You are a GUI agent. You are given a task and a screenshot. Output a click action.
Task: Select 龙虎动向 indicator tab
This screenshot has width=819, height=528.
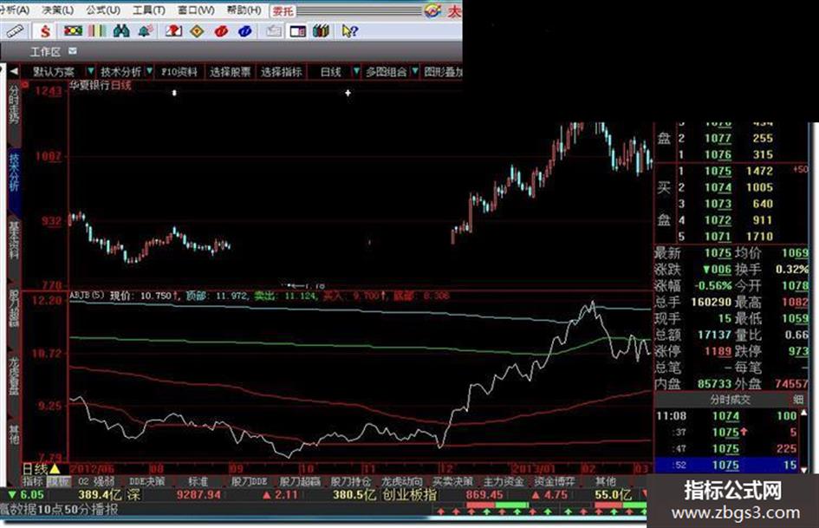401,481
